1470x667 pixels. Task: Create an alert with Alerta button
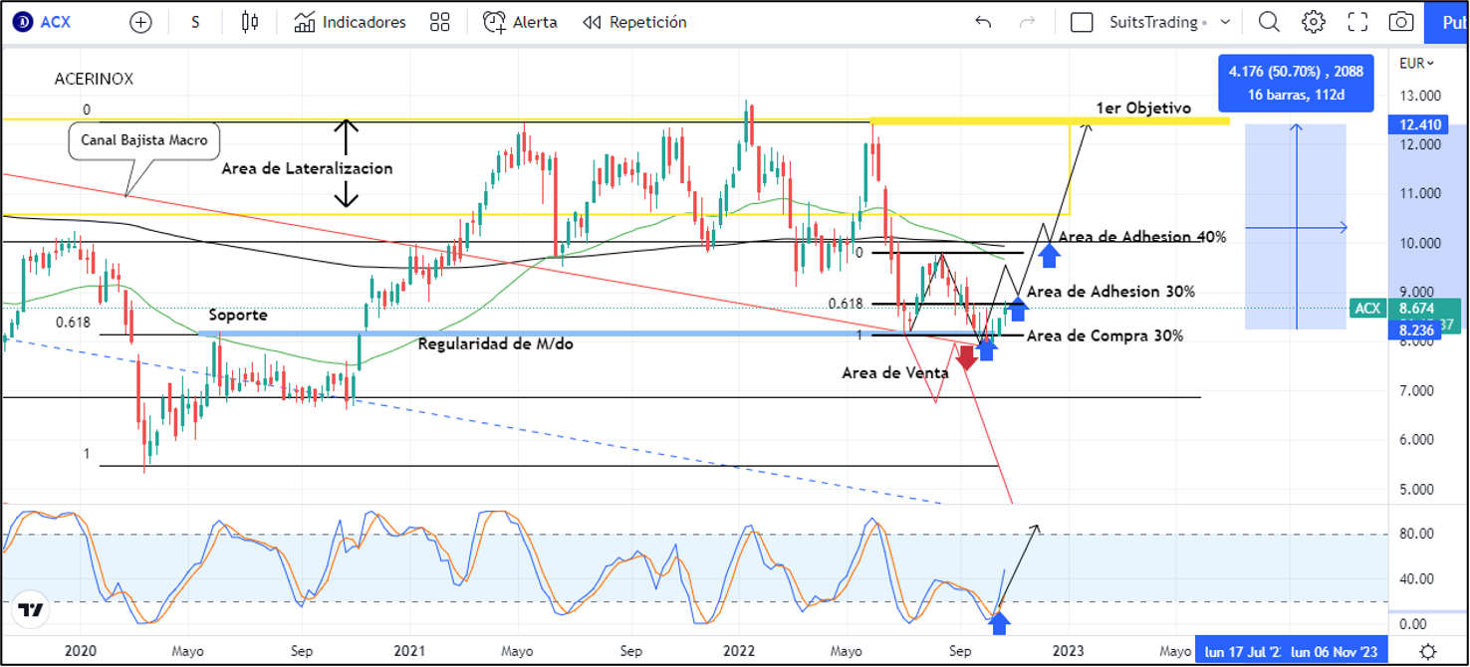pos(521,22)
